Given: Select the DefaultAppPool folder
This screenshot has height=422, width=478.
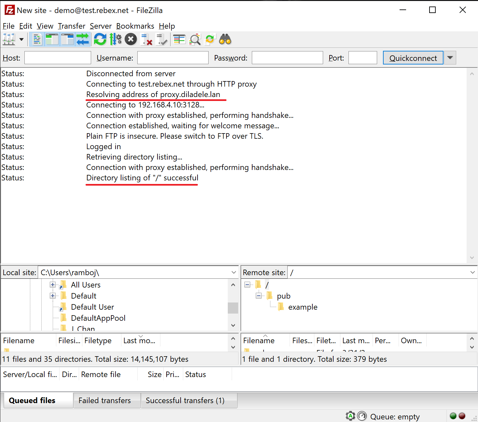Looking at the screenshot, I should 98,318.
